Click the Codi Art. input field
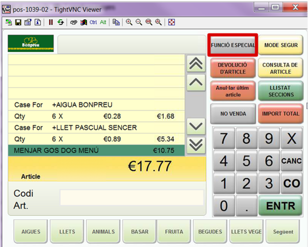This screenshot has width=308, height=247. coord(132,198)
